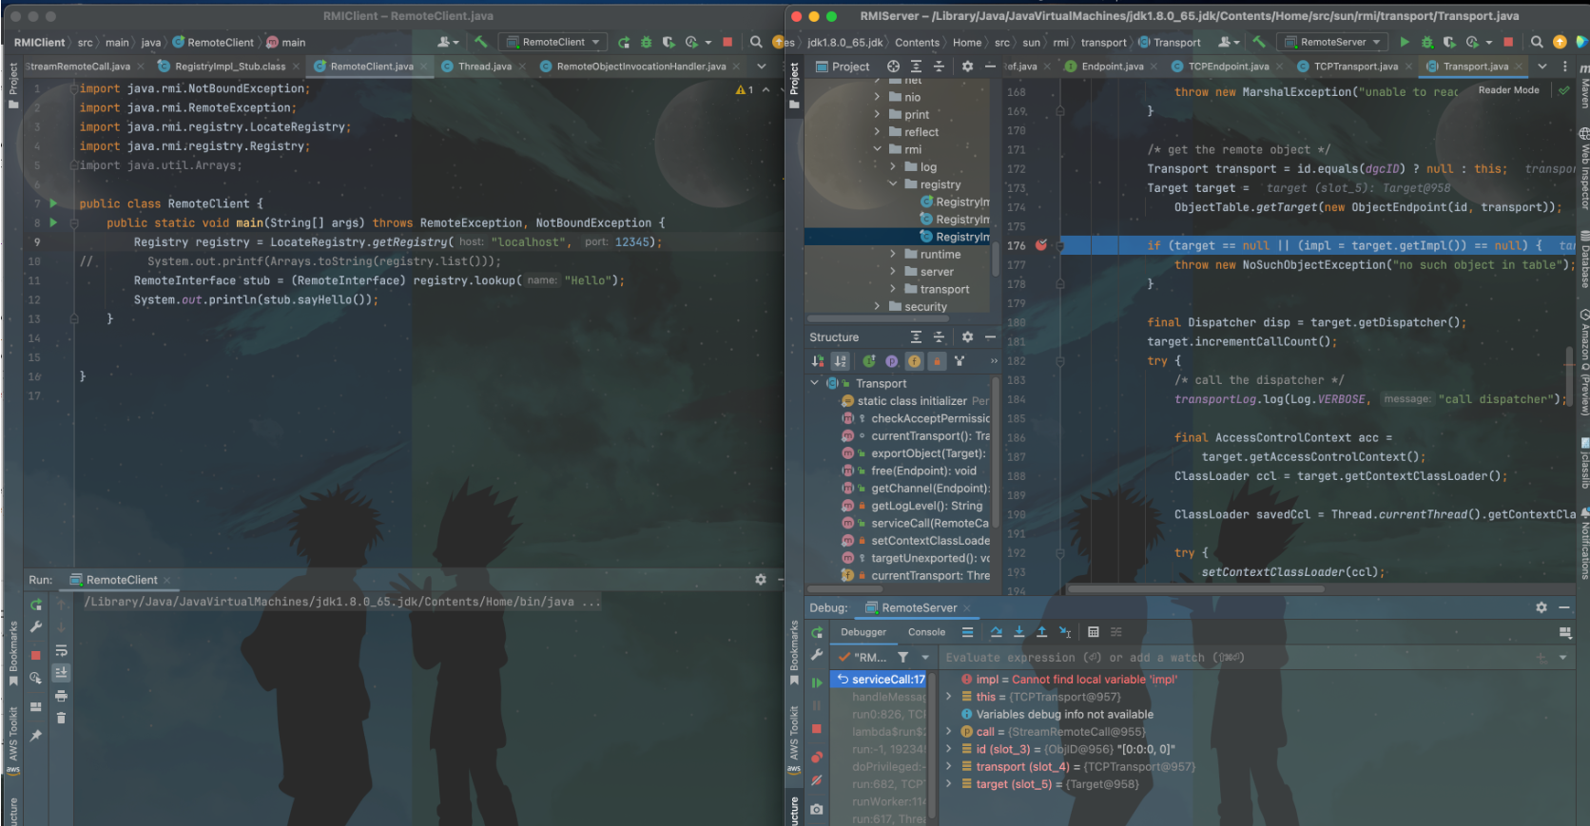Click the Reader Mode label in the editor

tap(1508, 90)
